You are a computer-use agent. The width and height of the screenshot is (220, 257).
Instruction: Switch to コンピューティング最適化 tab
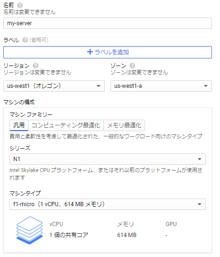tap(66, 125)
